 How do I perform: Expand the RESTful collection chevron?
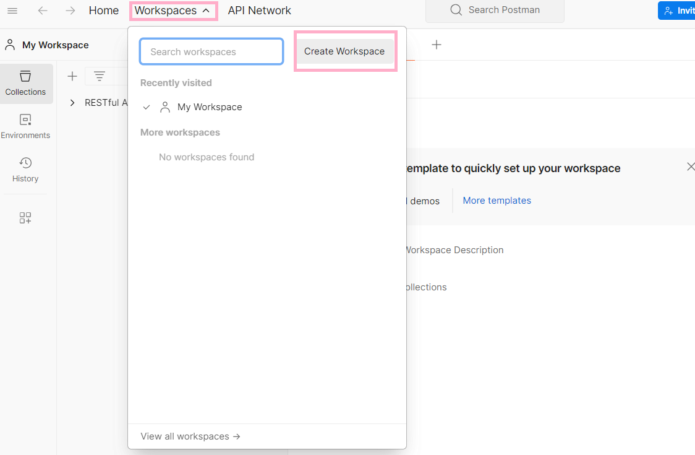coord(72,103)
